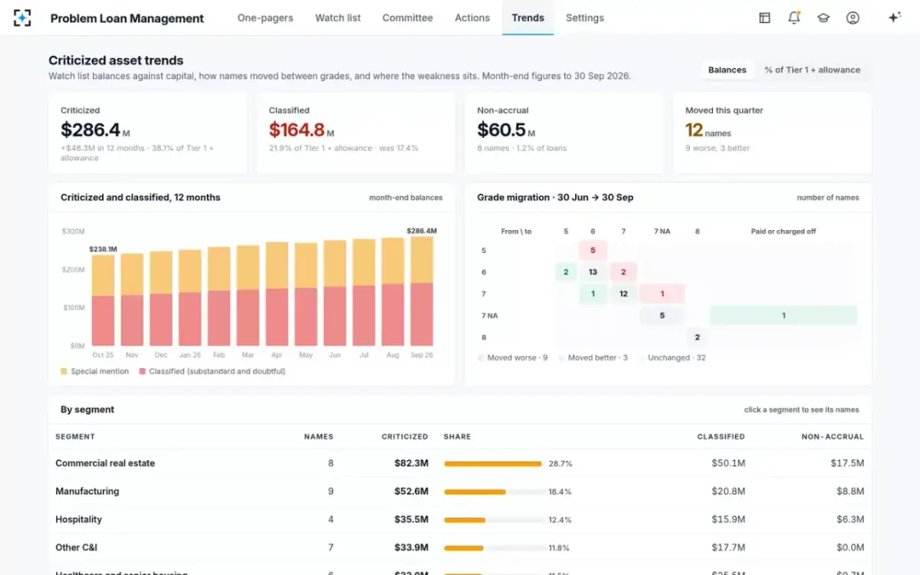
Task: Open the Other C&I segment row
Action: pos(460,547)
